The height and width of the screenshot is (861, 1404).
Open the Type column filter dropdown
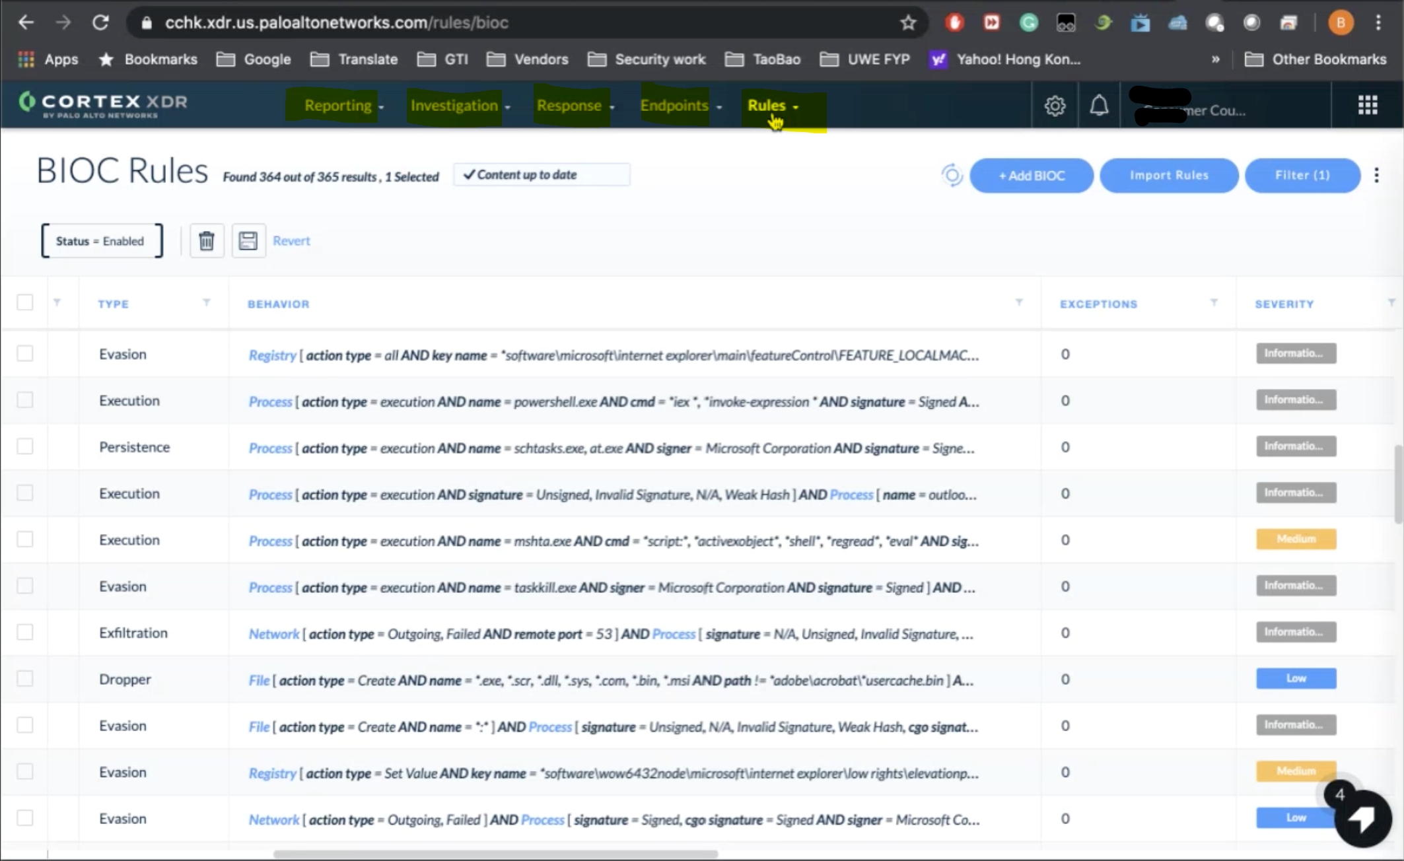pos(207,302)
